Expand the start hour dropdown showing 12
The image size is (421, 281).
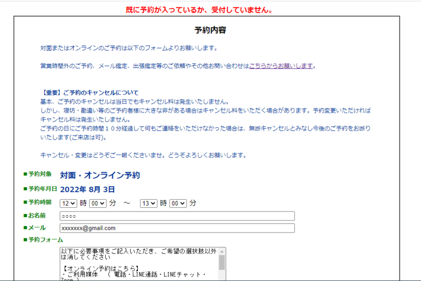[x=68, y=203]
